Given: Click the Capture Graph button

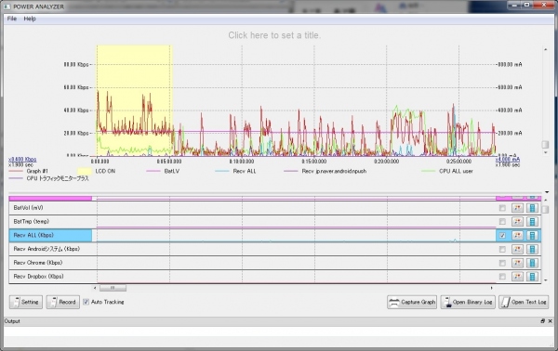Looking at the screenshot, I should click(x=412, y=302).
